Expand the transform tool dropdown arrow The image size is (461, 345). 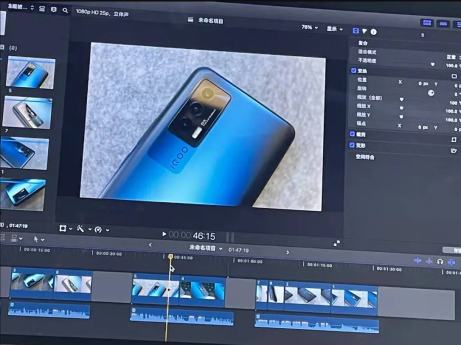pyautogui.click(x=71, y=229)
